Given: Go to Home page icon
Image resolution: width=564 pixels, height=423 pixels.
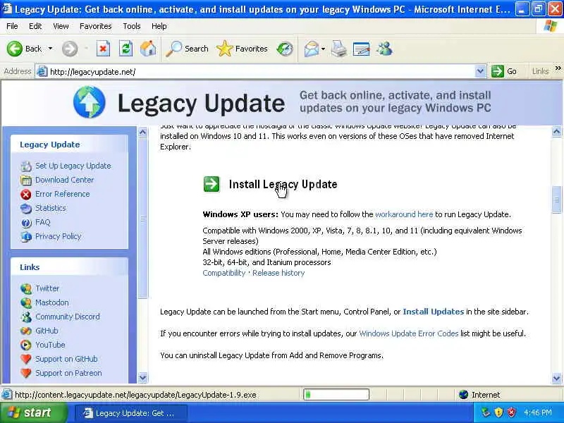Looking at the screenshot, I should point(148,49).
